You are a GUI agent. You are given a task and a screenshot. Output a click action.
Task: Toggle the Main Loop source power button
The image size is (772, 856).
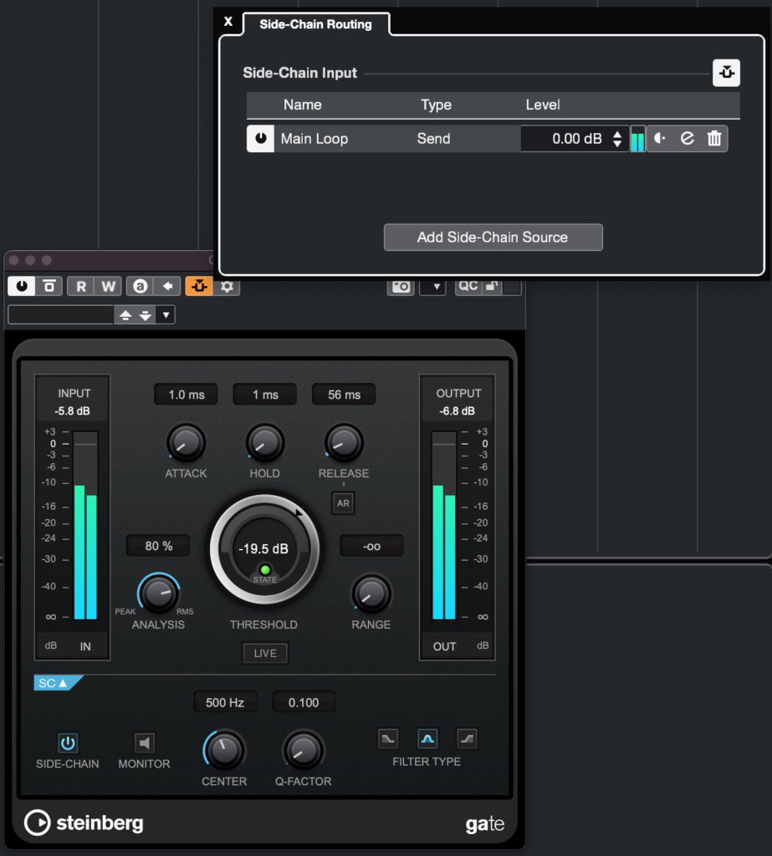tap(261, 139)
